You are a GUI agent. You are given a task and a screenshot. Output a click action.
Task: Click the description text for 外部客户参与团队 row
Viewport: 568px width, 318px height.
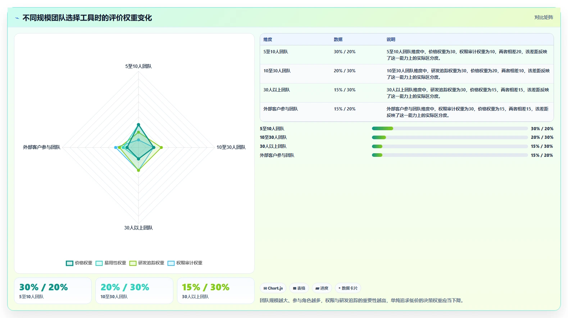coord(468,112)
